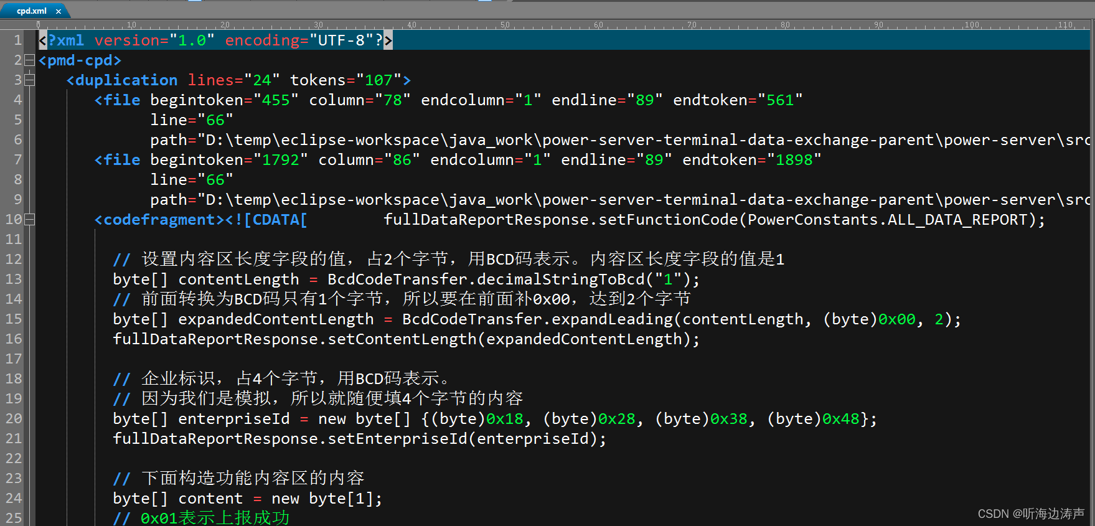This screenshot has width=1095, height=526.
Task: Click setEnterpriseId(enterpriseId) statement
Action: [360, 439]
